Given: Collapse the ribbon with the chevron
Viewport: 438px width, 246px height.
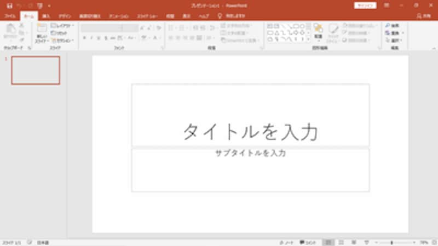Looking at the screenshot, I should 434,48.
